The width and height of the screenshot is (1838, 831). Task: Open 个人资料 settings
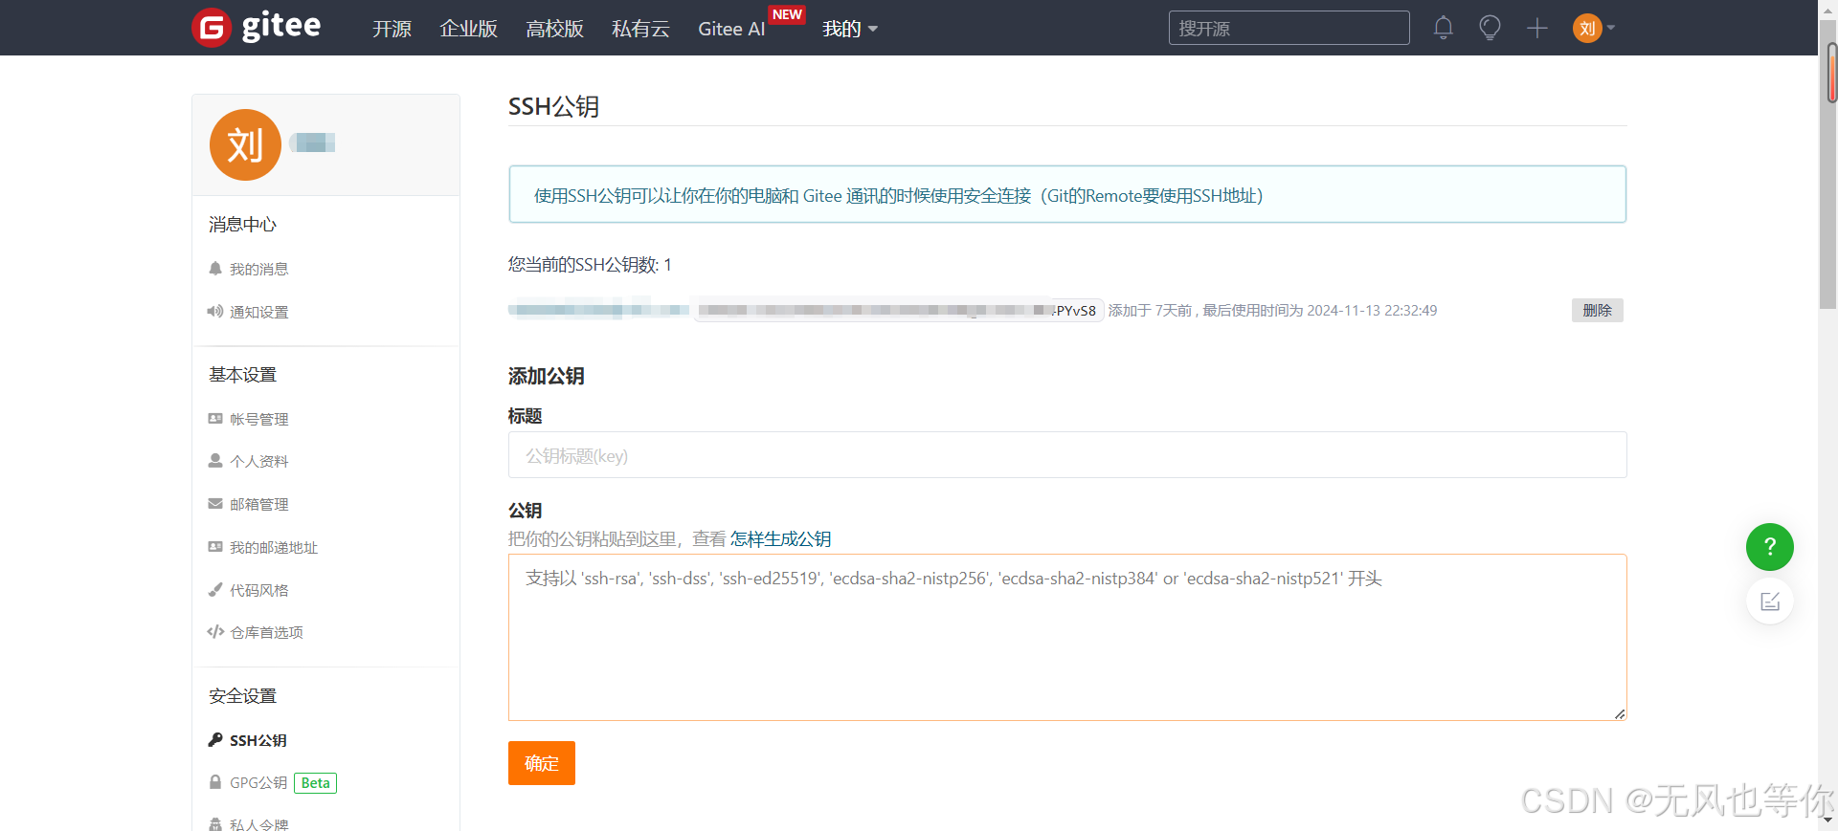258,461
